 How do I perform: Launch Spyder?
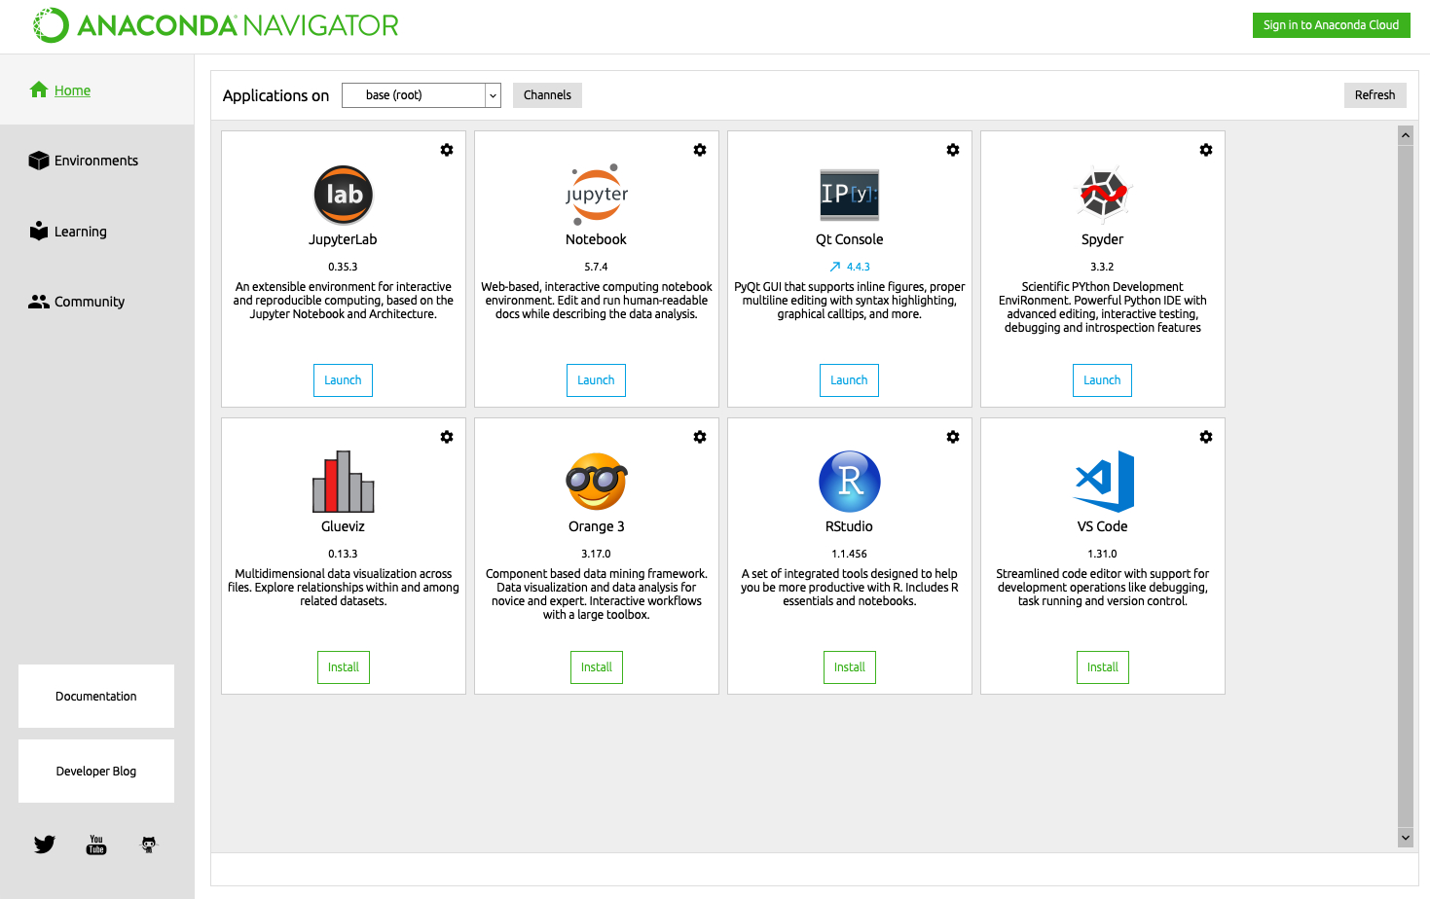click(1102, 380)
